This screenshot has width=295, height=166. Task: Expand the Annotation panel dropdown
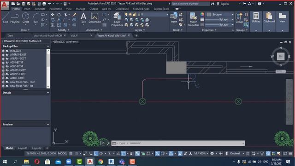tap(94, 30)
